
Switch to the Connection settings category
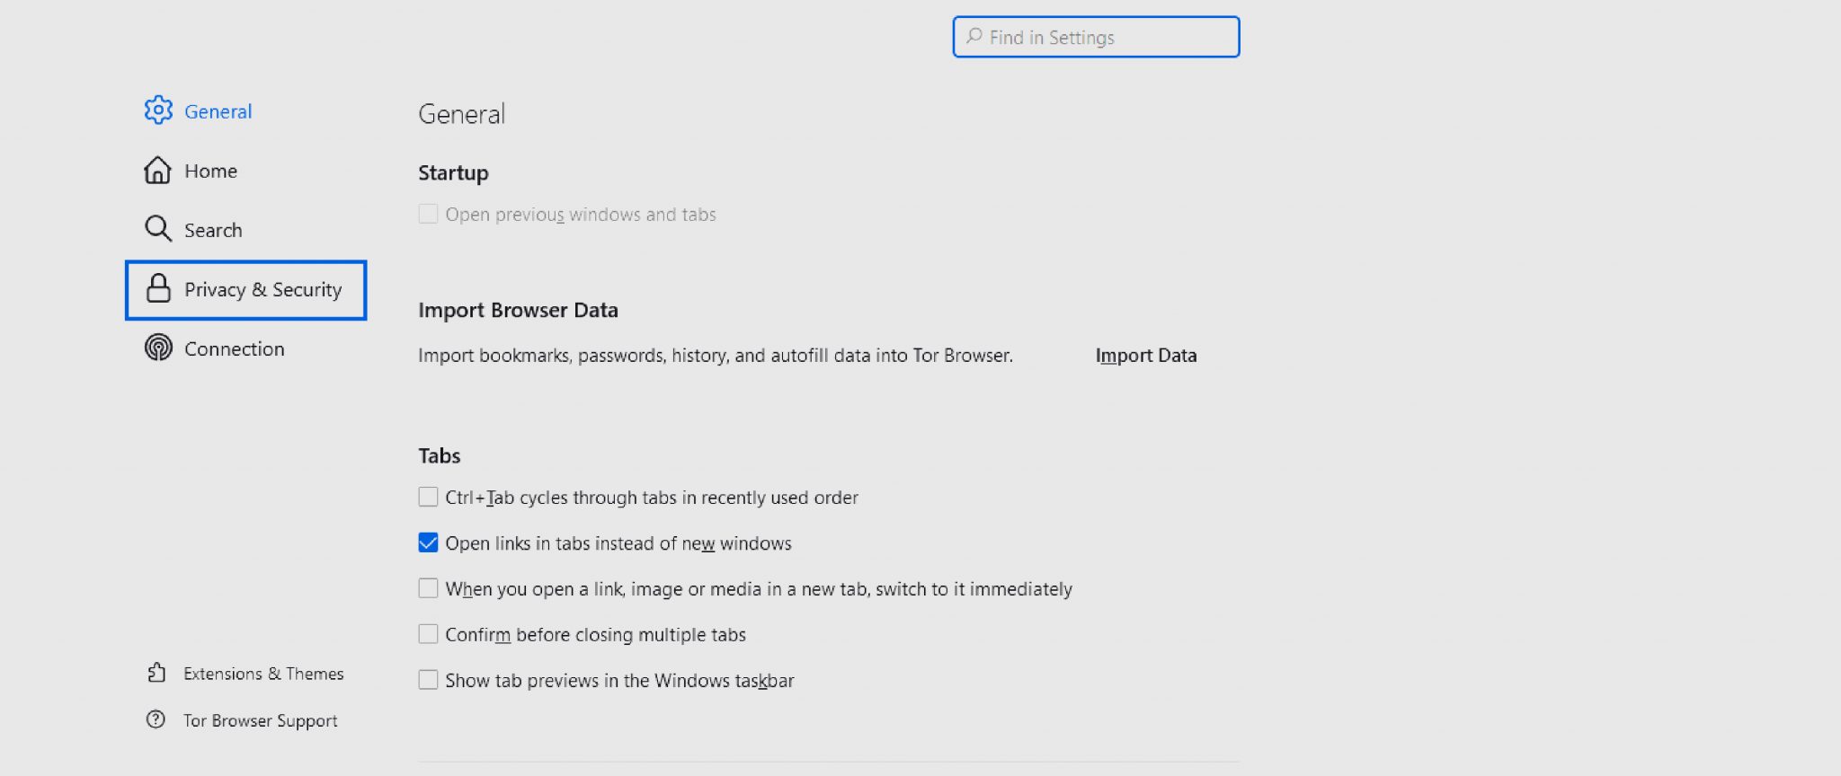click(x=234, y=348)
